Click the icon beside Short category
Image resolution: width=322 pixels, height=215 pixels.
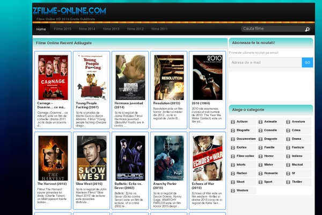233,182
